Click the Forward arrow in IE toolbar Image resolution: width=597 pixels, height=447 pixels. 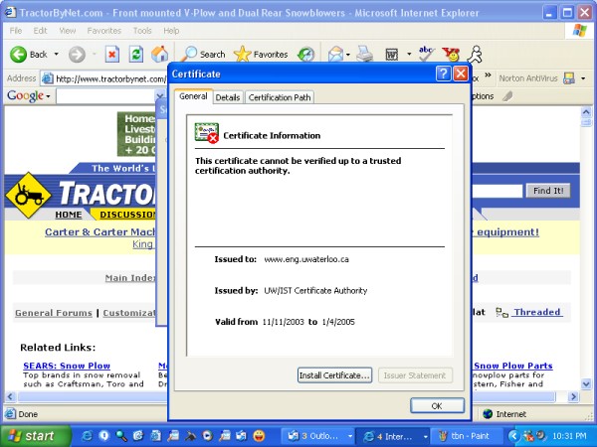[77, 55]
